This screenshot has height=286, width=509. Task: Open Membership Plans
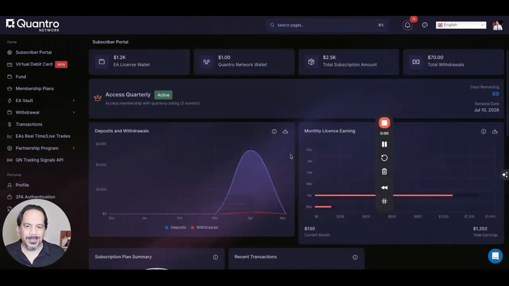tap(35, 88)
